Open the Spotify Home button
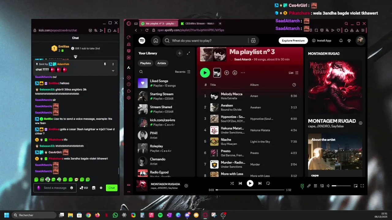This screenshot has height=220, width=392. pos(156,41)
